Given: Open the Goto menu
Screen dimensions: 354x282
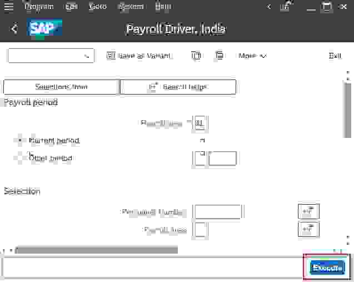Looking at the screenshot, I should 98,7.
